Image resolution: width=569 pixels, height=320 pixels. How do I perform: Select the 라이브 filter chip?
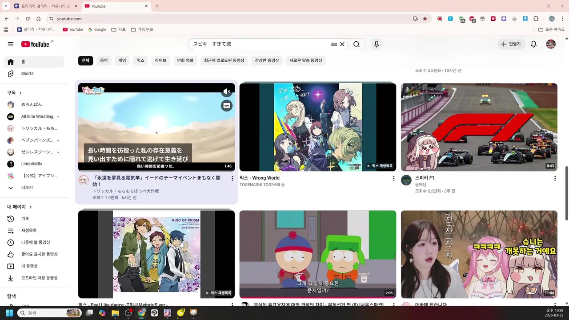pos(160,60)
